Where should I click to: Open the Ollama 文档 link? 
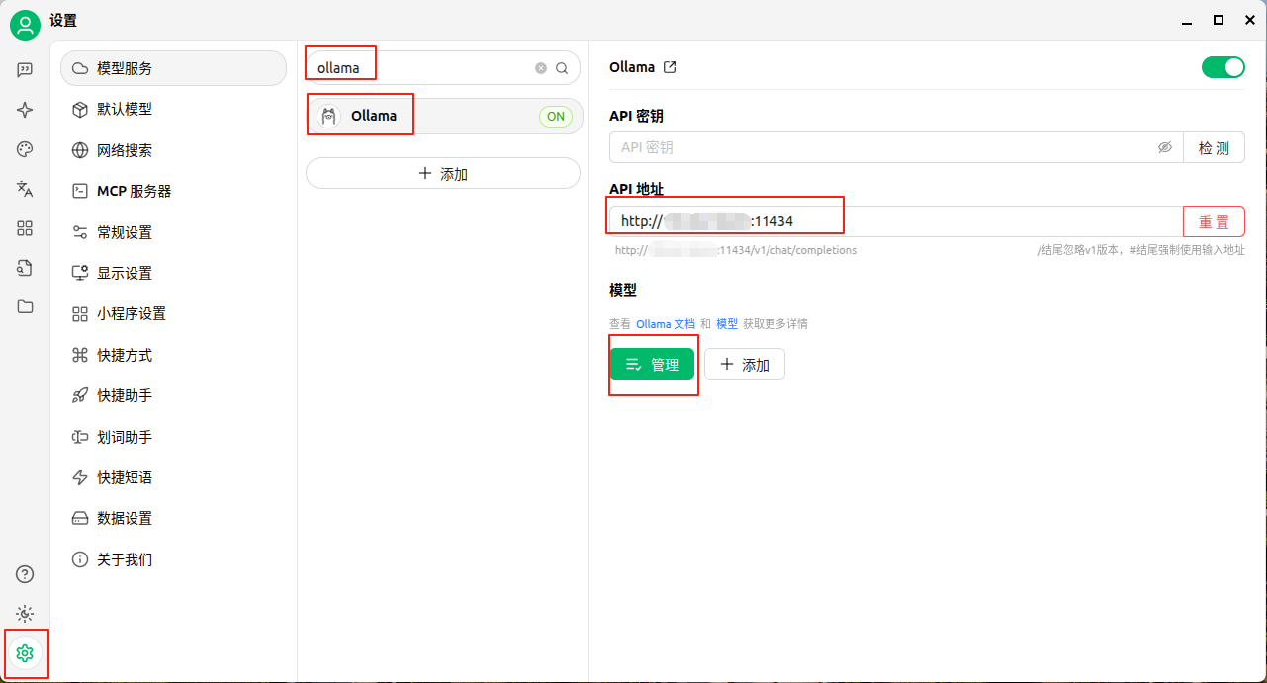point(666,324)
